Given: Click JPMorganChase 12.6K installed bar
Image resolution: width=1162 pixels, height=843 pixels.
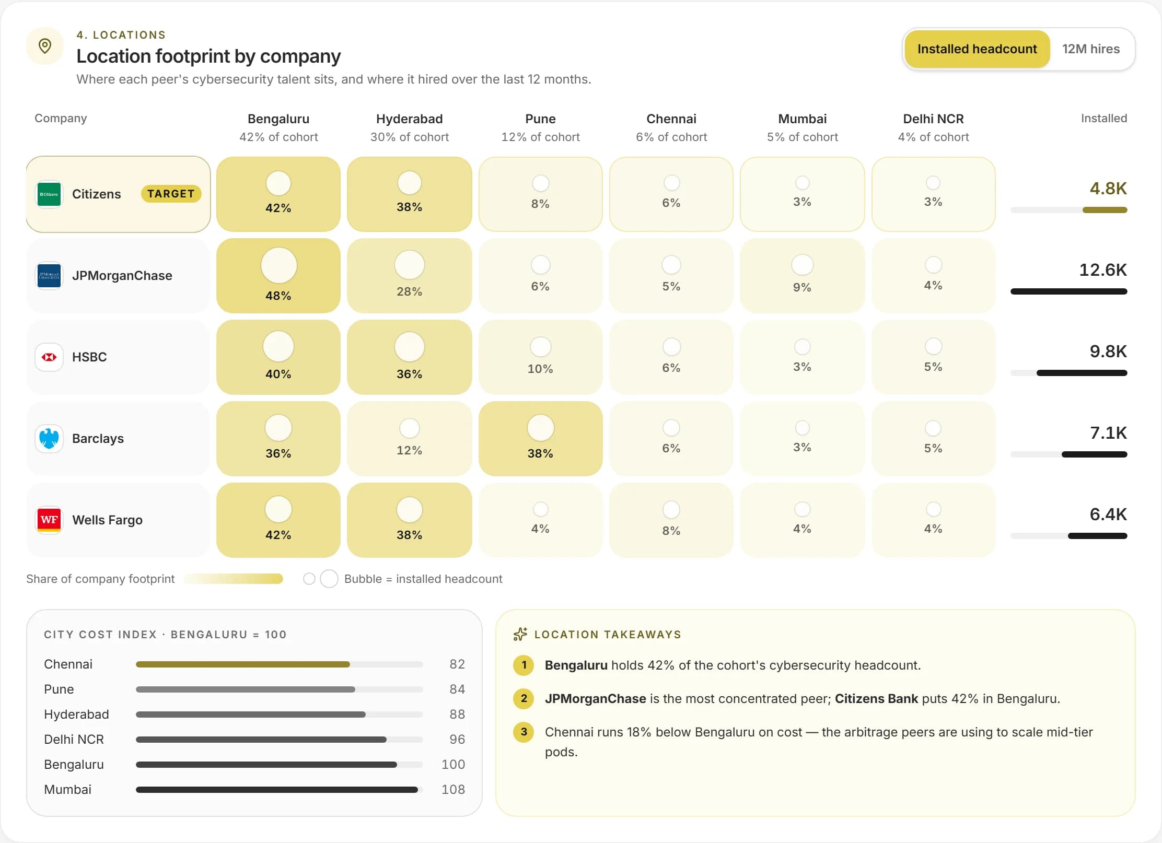Looking at the screenshot, I should click(x=1068, y=291).
